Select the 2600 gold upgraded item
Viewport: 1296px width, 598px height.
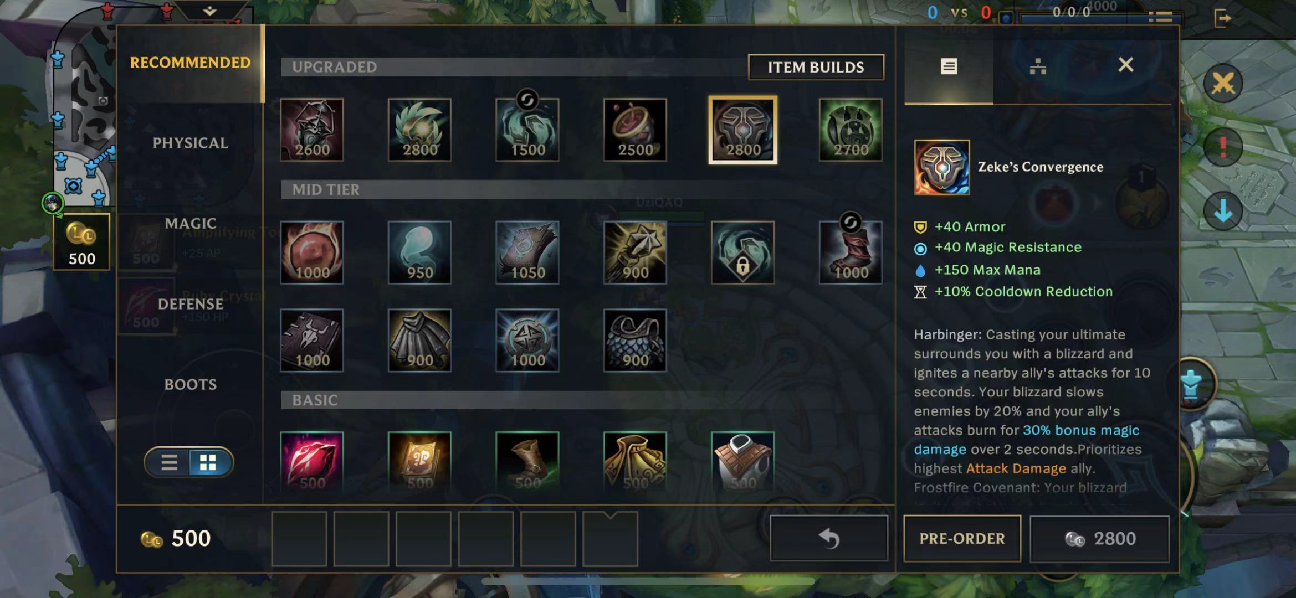pos(311,130)
